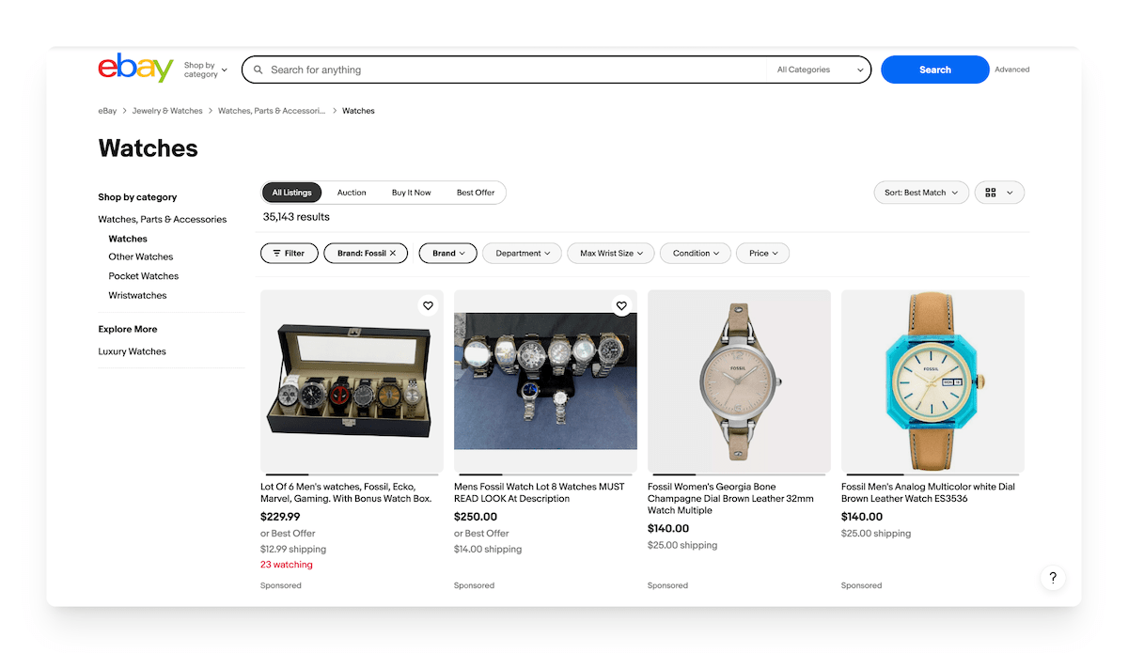Open the watch box lot thumbnail image

coord(352,381)
